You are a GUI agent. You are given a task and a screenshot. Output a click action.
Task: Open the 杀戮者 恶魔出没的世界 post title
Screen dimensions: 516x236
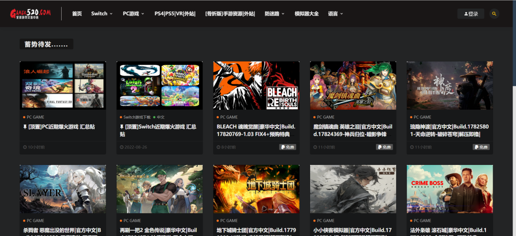tap(62, 231)
